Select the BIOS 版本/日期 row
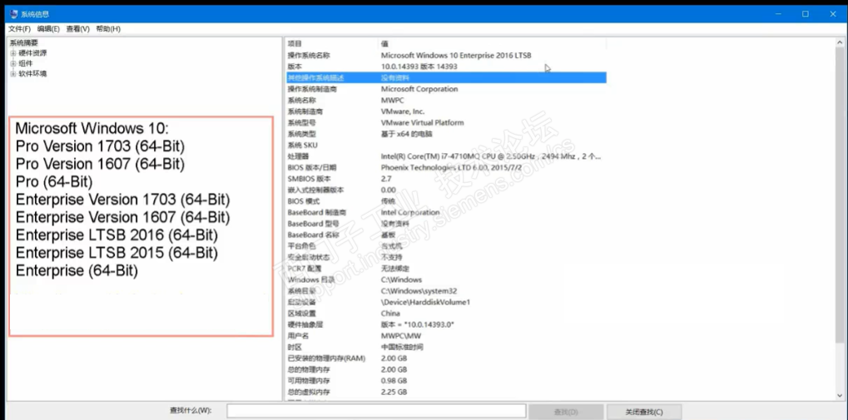This screenshot has height=420, width=848. [445, 167]
